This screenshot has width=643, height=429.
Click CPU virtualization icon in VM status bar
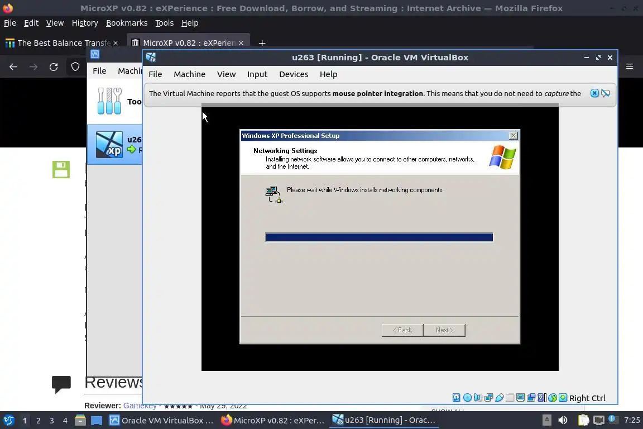[x=542, y=397]
